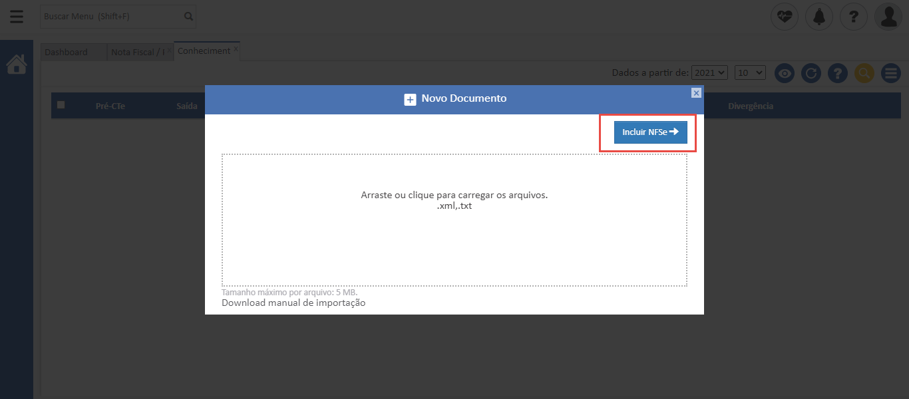Open the user profile avatar
This screenshot has width=909, height=399.
pyautogui.click(x=888, y=17)
